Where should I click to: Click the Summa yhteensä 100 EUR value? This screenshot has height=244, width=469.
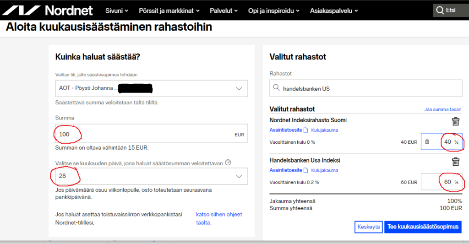451,208
